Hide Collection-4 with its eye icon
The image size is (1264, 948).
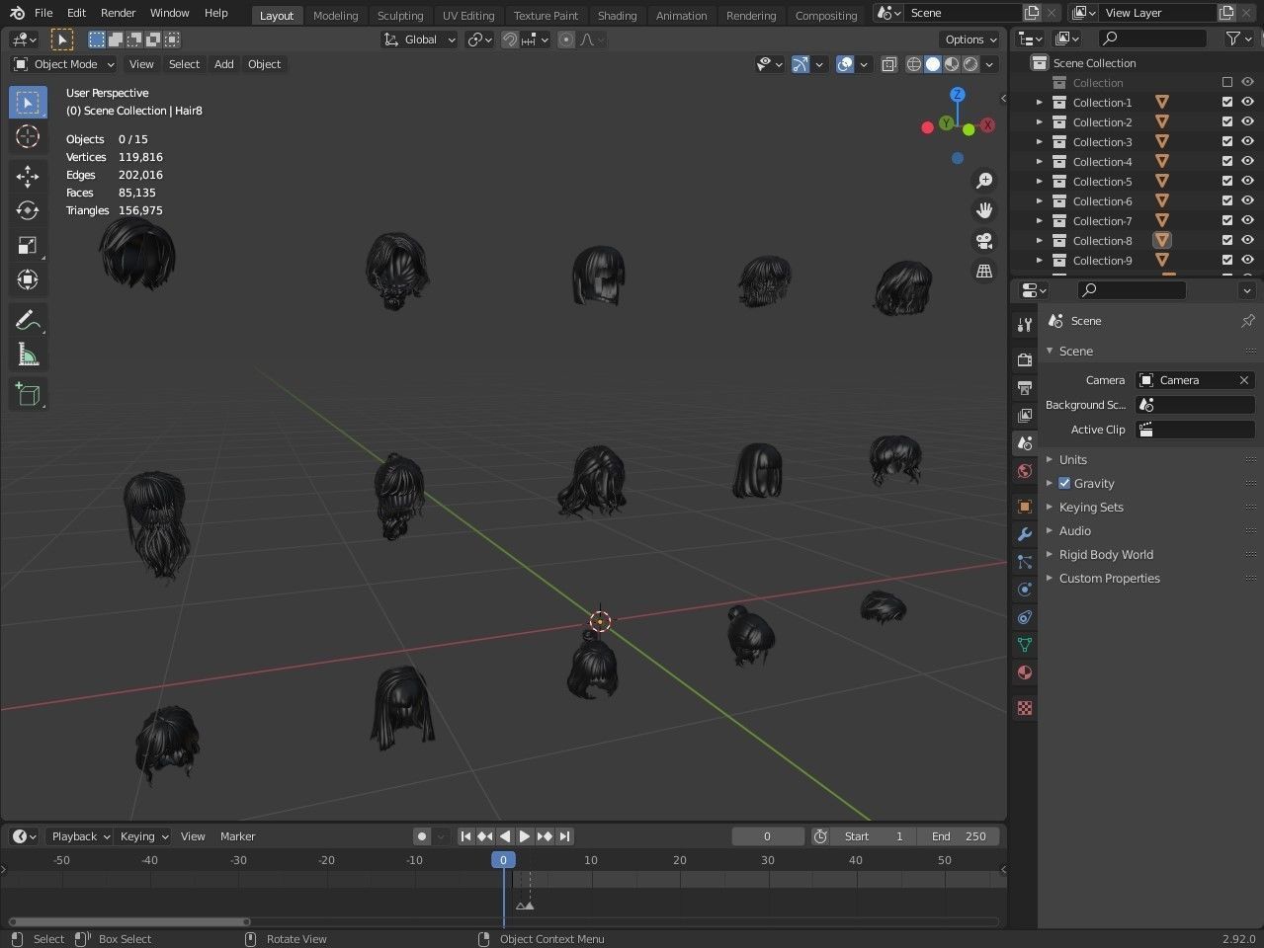point(1247,162)
